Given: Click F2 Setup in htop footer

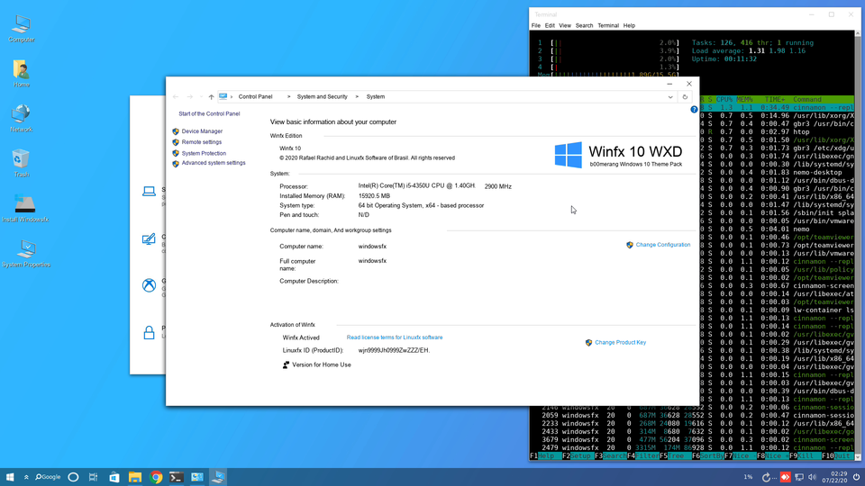Looking at the screenshot, I should point(578,456).
